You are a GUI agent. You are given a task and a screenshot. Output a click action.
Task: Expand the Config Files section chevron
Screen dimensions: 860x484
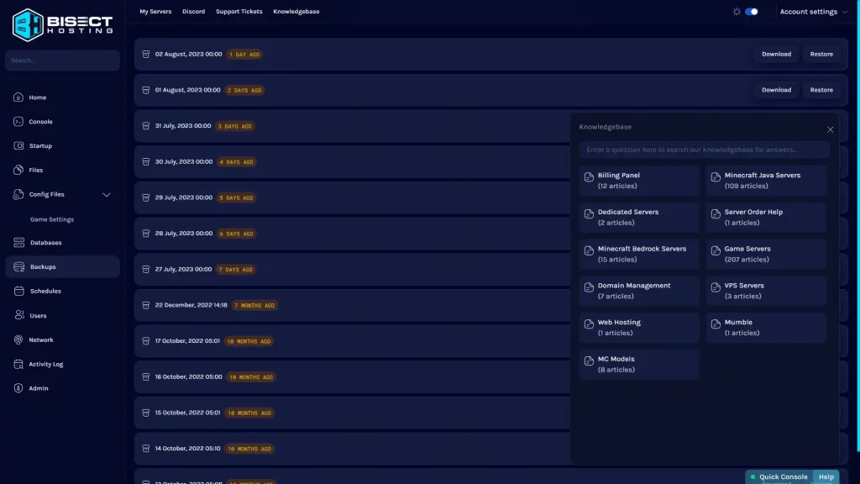tap(107, 195)
